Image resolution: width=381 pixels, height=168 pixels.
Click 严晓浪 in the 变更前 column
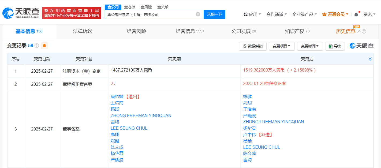click(117, 160)
